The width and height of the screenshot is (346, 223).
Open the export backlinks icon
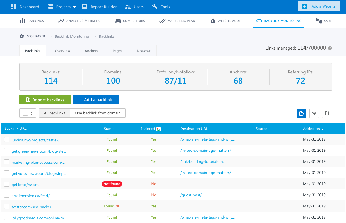[301, 113]
